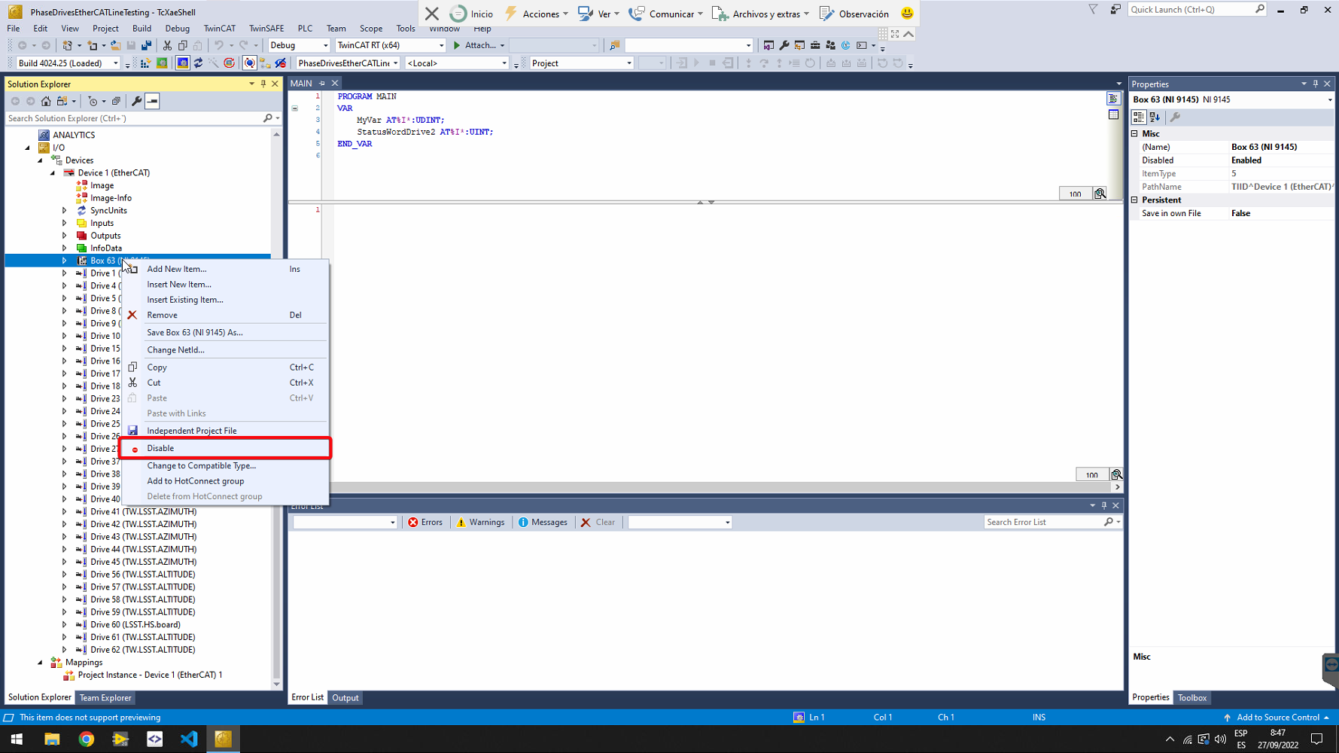Screen dimensions: 1339x753
Task: Click the Home icon in Solution Explorer
Action: (46, 101)
